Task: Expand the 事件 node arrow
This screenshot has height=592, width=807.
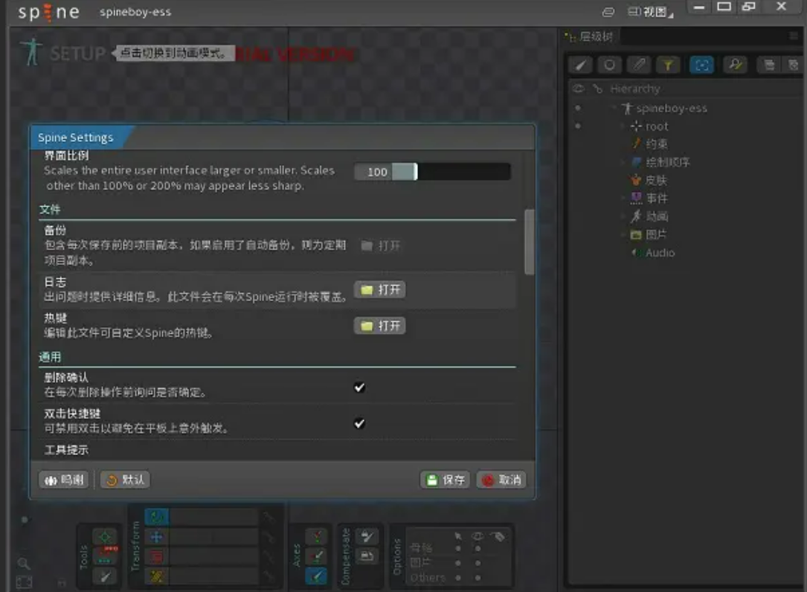Action: (x=623, y=198)
